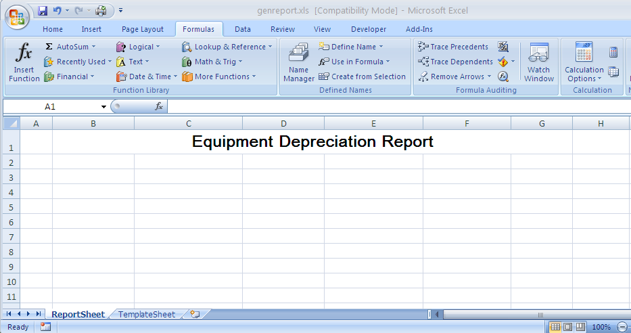The width and height of the screenshot is (631, 333).
Task: Click Remove Arrows button
Action: point(451,76)
